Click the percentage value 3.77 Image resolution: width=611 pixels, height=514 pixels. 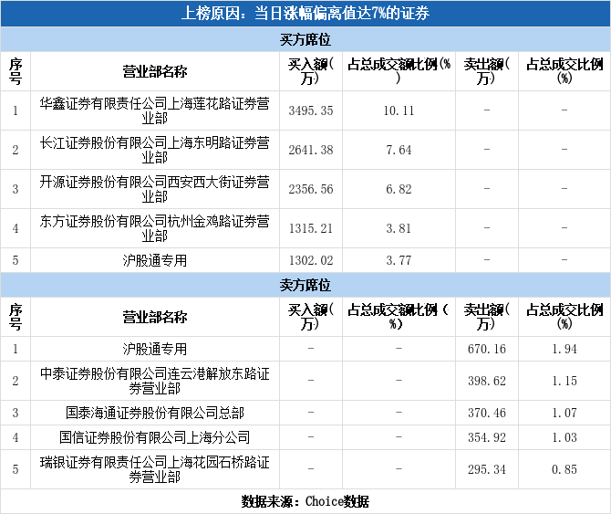pos(399,260)
